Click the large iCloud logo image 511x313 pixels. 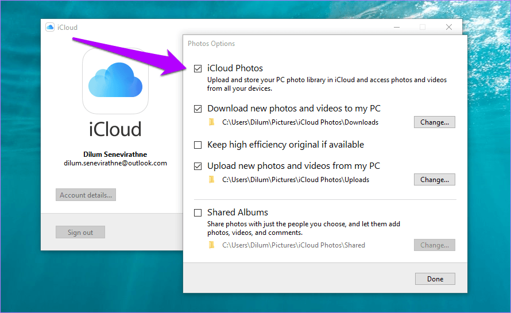click(x=115, y=81)
